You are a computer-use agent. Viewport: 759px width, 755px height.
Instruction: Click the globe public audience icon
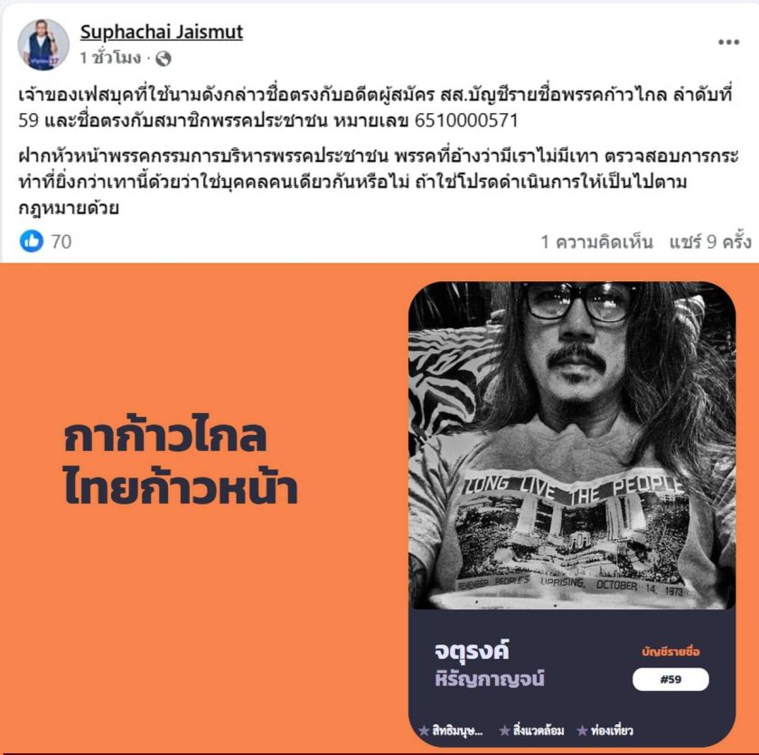point(164,59)
